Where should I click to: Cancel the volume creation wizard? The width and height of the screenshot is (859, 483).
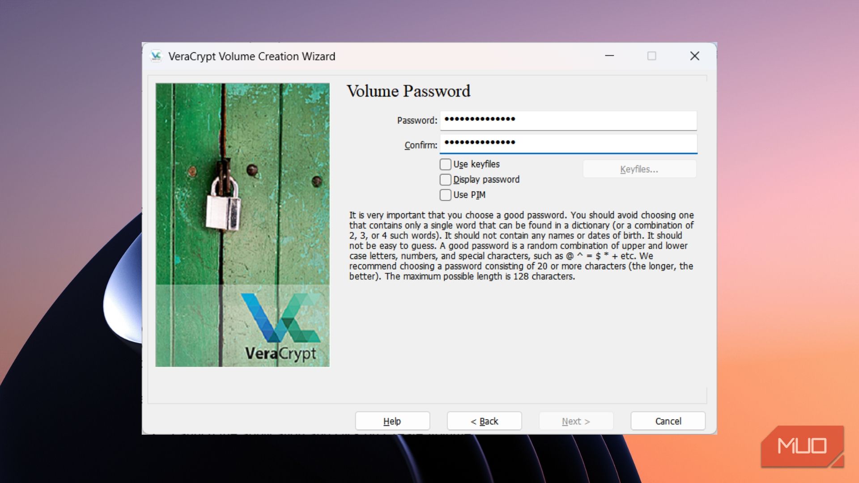tap(668, 421)
